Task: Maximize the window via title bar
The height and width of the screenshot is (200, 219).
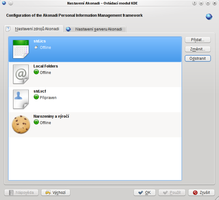Action: (208, 3)
